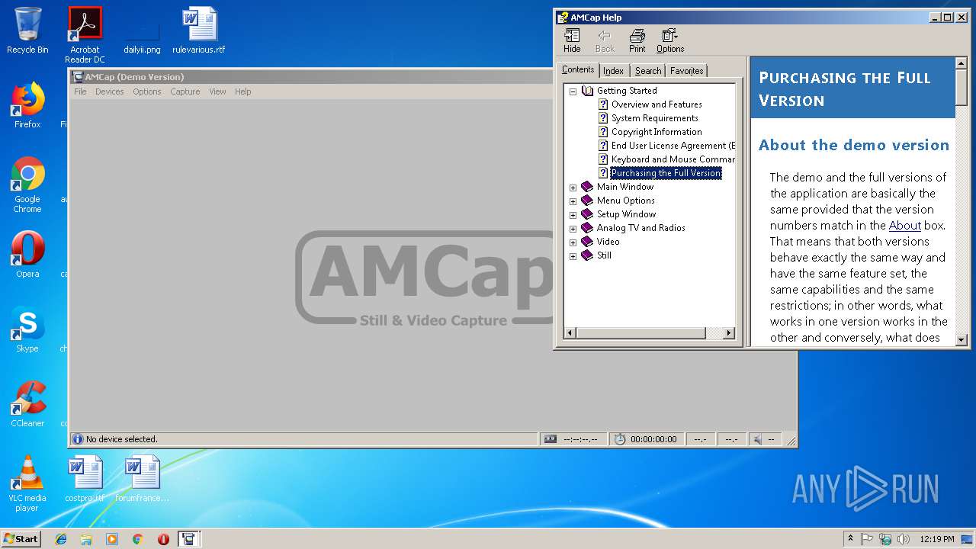Switch to the Favorites tab
Image resolution: width=976 pixels, height=549 pixels.
(x=687, y=71)
